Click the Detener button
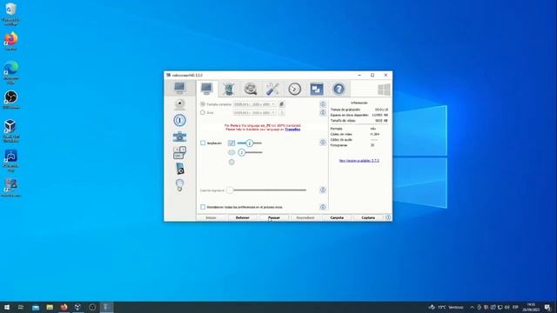 coord(243,217)
